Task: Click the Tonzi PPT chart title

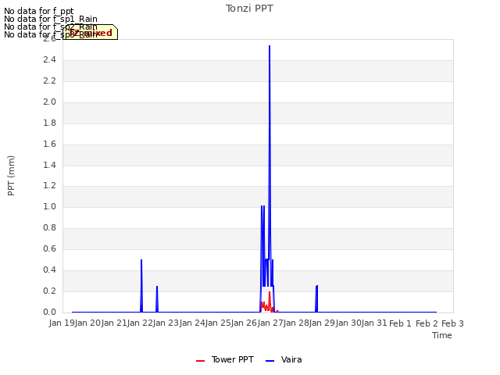Action: point(249,9)
